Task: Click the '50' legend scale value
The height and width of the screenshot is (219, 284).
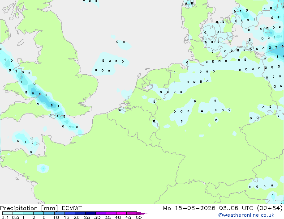Action: (x=139, y=217)
